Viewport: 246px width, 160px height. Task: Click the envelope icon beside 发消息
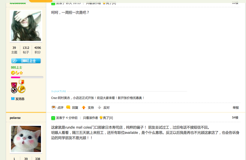click(13, 99)
